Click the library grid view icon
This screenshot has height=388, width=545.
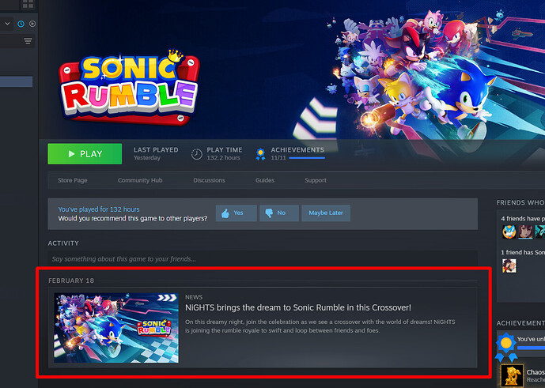[28, 5]
